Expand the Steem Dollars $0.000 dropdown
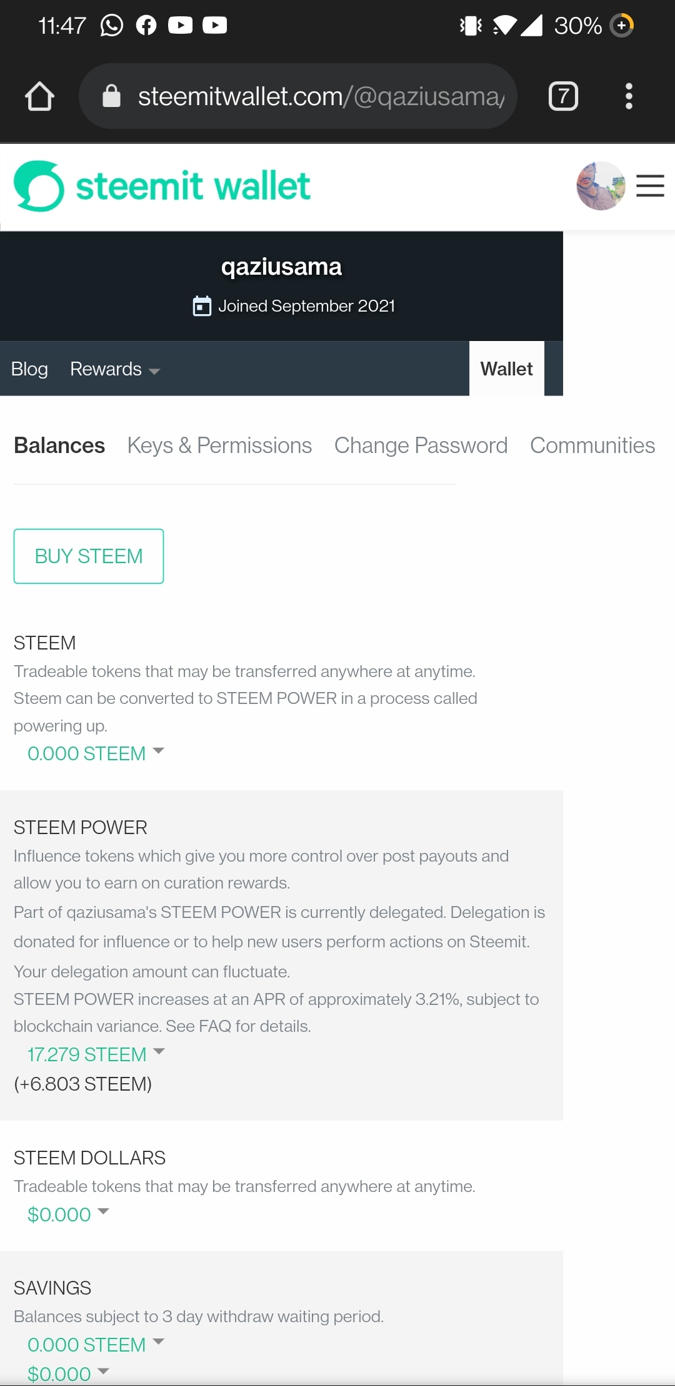Screen dimensions: 675x1386 pyautogui.click(x=67, y=1214)
